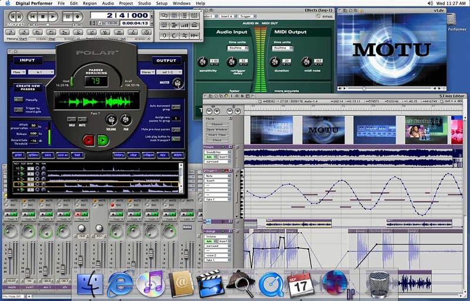470x301 pixels.
Task: Play pass 10 in POLAR pass list
Action: tap(22, 169)
